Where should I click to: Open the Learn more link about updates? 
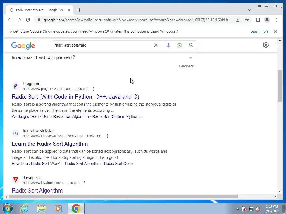259,31
